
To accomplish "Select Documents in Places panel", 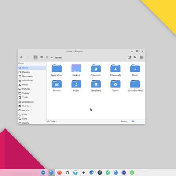I will click(32, 76).
